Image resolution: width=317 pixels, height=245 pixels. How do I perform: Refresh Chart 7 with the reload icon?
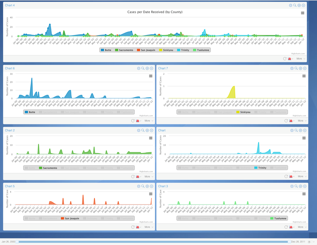(x=286, y=121)
